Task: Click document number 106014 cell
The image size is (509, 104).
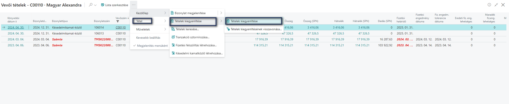Action: point(99,27)
